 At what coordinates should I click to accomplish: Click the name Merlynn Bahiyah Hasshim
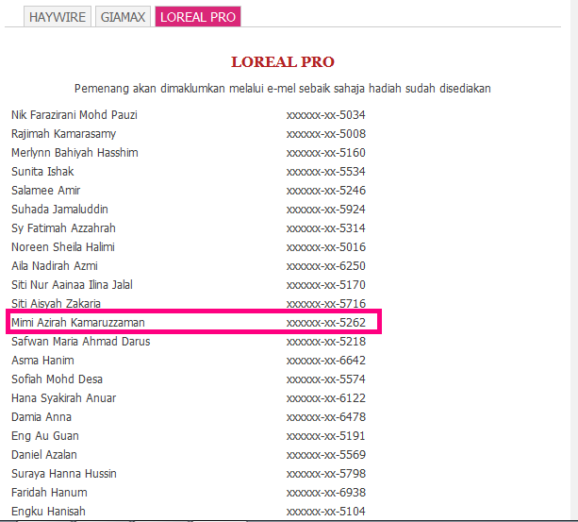pos(74,153)
